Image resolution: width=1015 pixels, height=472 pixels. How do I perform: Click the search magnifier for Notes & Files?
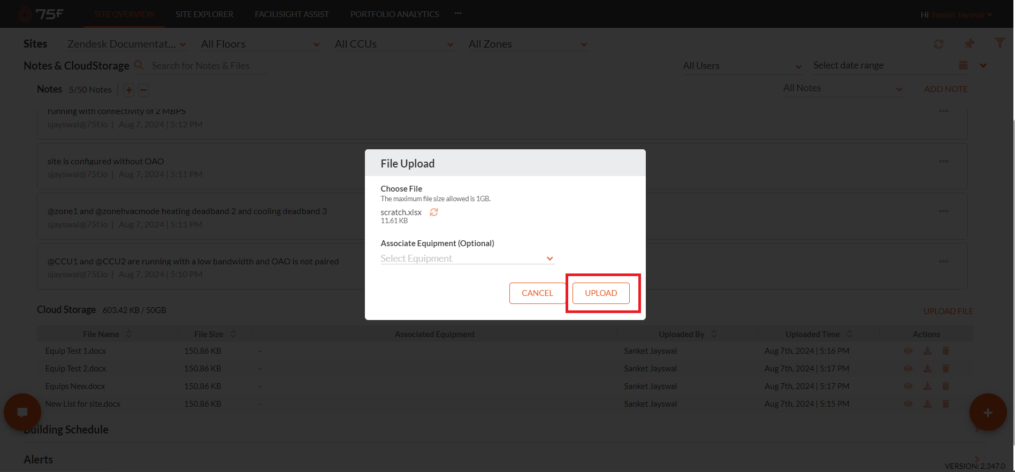(139, 65)
